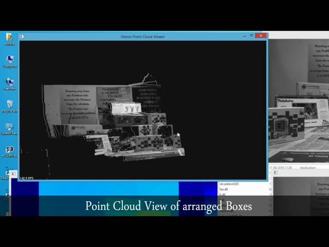The image size is (329, 247).
Task: Minimize the Stereo Point Cloud Viewer window
Action: 245,36
